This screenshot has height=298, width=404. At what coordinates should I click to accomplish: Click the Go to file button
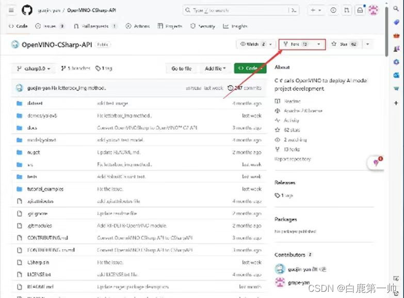point(182,68)
